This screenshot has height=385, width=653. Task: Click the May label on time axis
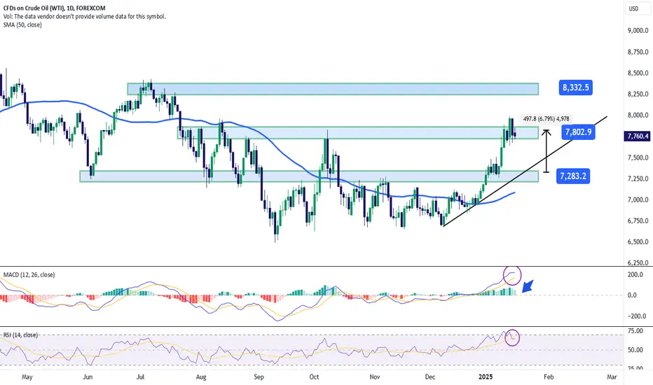coord(27,377)
